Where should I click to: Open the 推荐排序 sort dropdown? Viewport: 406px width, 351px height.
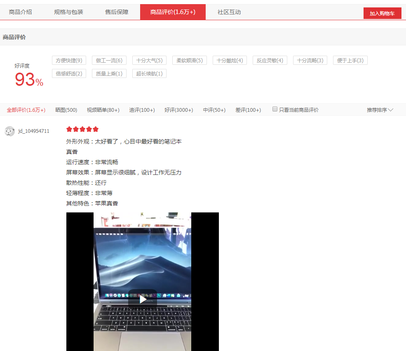(380, 110)
